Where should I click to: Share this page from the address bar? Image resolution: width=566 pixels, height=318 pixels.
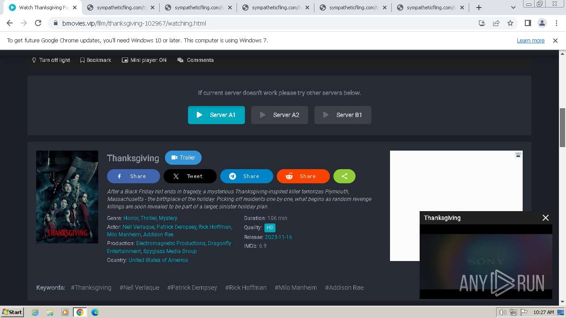[496, 23]
